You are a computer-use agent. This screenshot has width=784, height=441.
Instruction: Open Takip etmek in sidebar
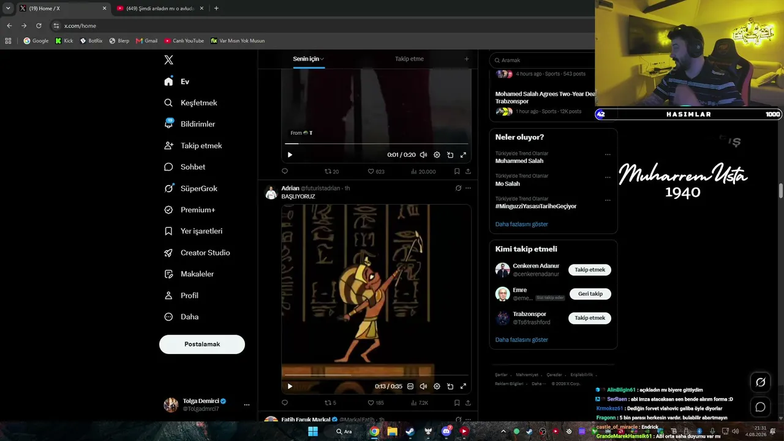click(193, 146)
